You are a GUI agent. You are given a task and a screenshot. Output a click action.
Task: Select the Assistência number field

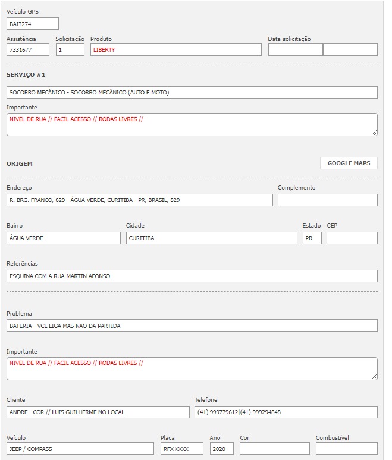point(28,50)
